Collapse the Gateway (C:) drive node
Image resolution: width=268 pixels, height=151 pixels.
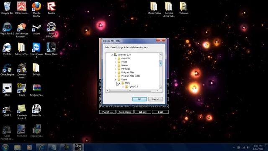pyautogui.click(x=112, y=55)
